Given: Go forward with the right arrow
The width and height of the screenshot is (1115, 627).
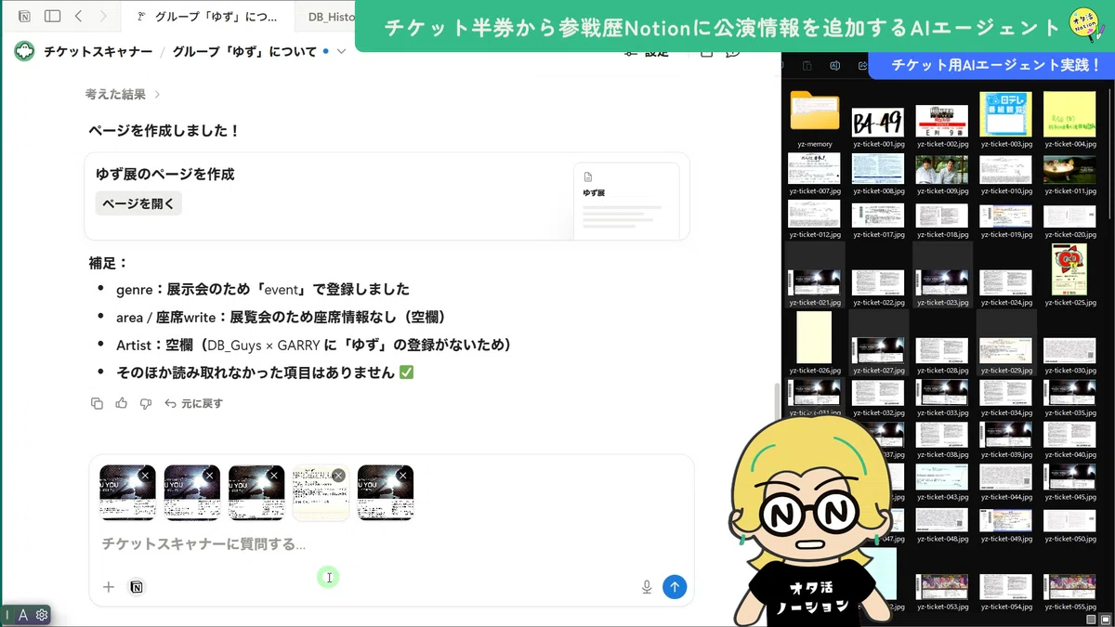Looking at the screenshot, I should click(x=103, y=16).
